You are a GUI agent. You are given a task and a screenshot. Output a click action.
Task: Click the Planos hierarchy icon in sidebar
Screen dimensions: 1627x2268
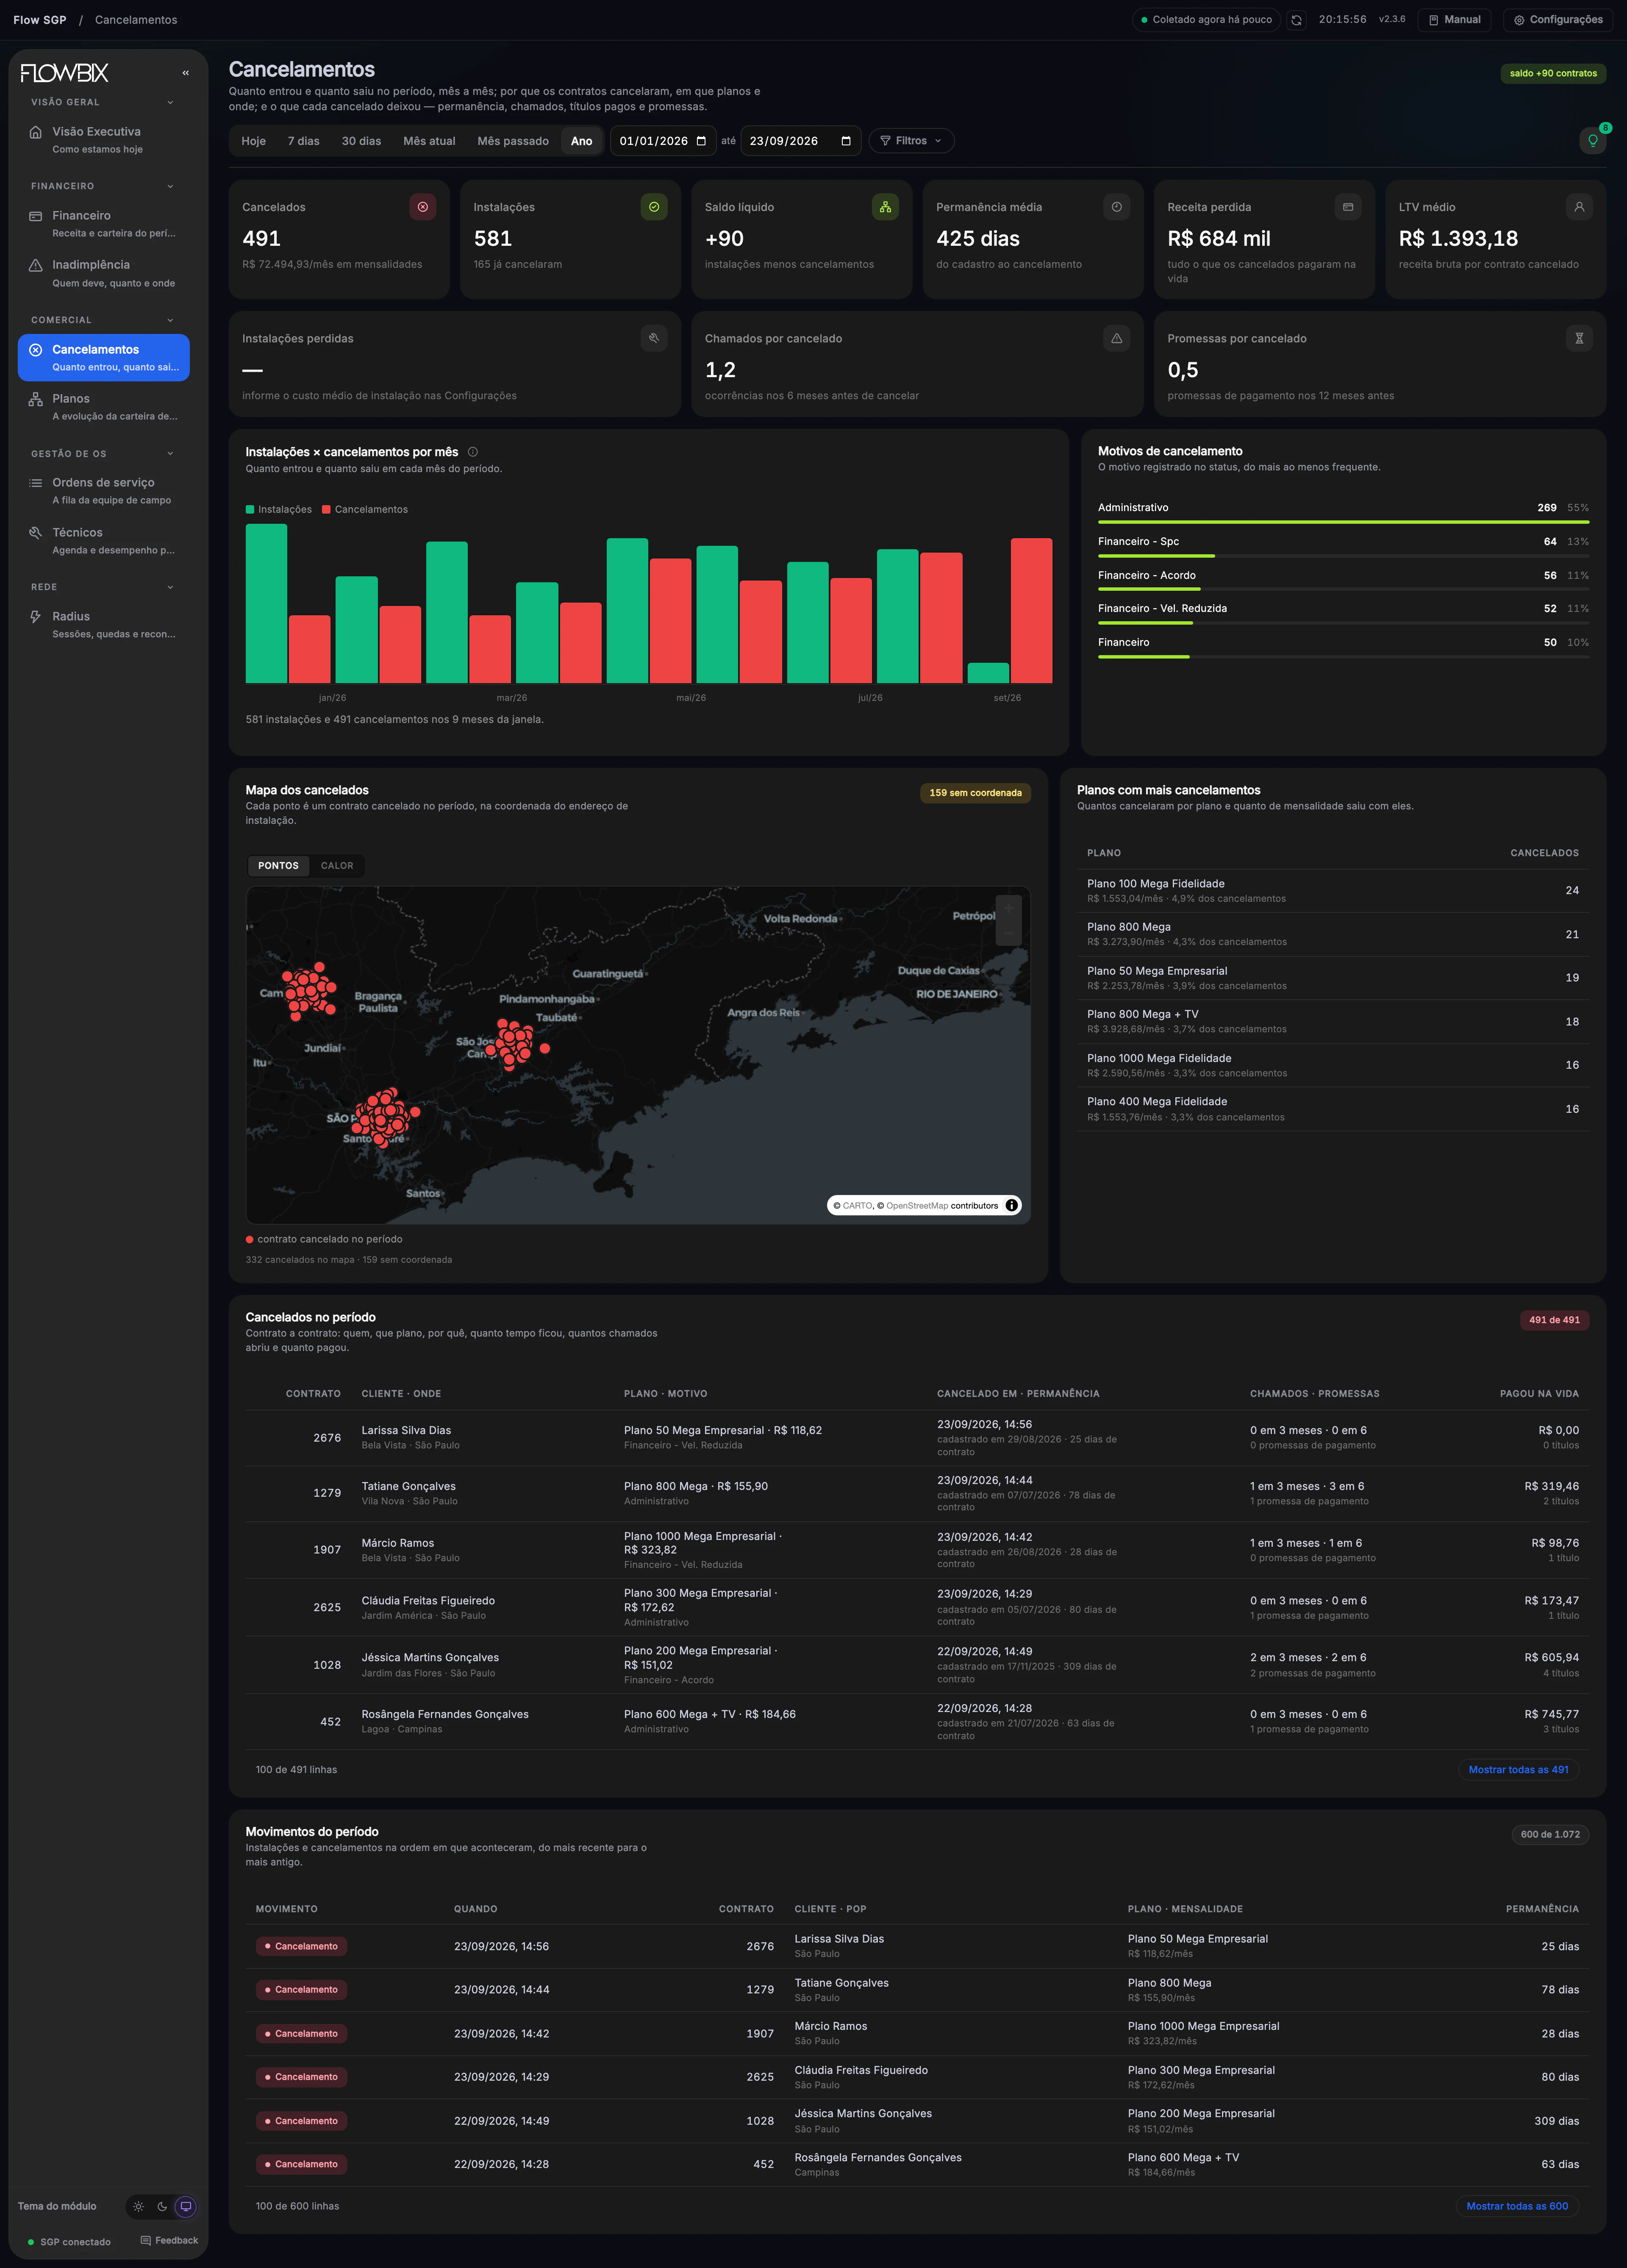36,399
